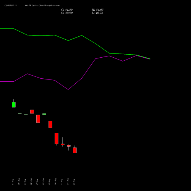Select the 25 Aug date axis label
Image resolution: width=191 pixels, height=191 pixels.
pyautogui.click(x=74, y=182)
